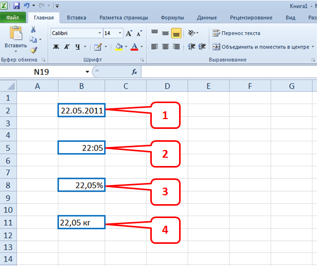Select cell B2 containing 22.05.2011
The image size is (317, 266).
pyautogui.click(x=82, y=110)
